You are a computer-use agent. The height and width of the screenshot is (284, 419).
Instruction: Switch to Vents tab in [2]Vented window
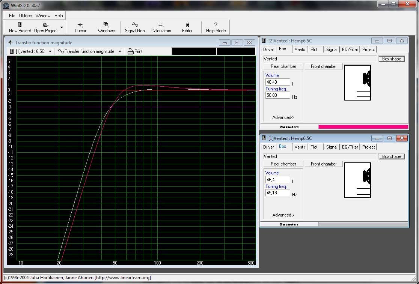300,50
